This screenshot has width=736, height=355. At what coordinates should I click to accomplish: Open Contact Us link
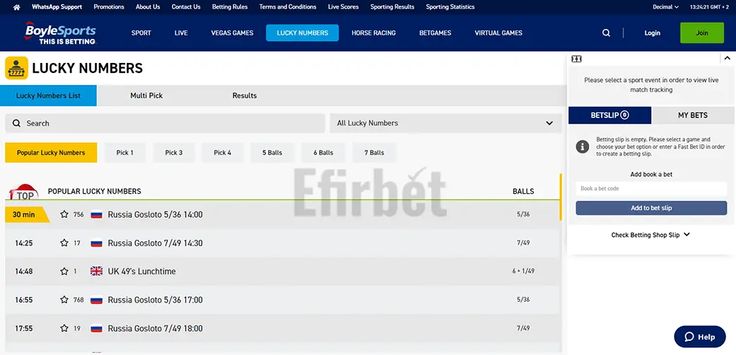(186, 7)
